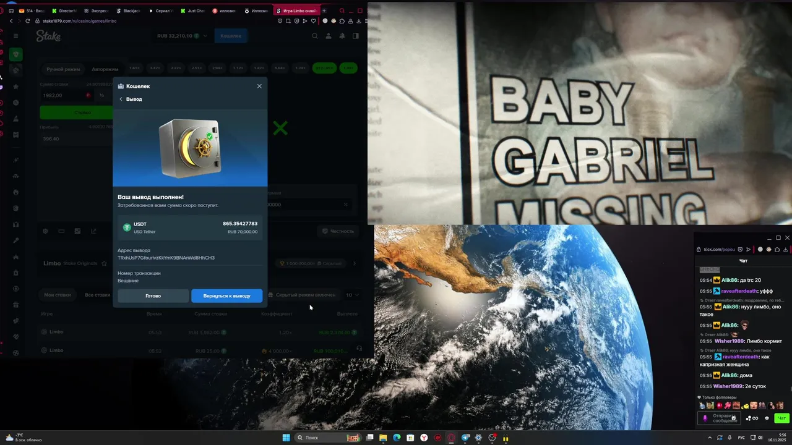
Task: Expand the RUB balance dropdown
Action: tap(205, 36)
